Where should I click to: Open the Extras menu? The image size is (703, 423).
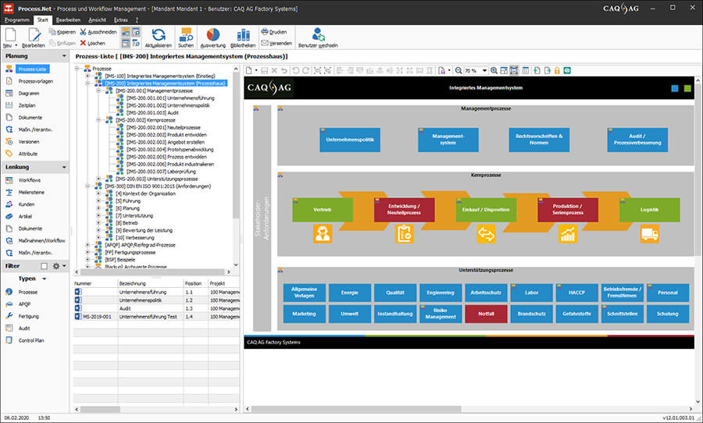click(121, 20)
